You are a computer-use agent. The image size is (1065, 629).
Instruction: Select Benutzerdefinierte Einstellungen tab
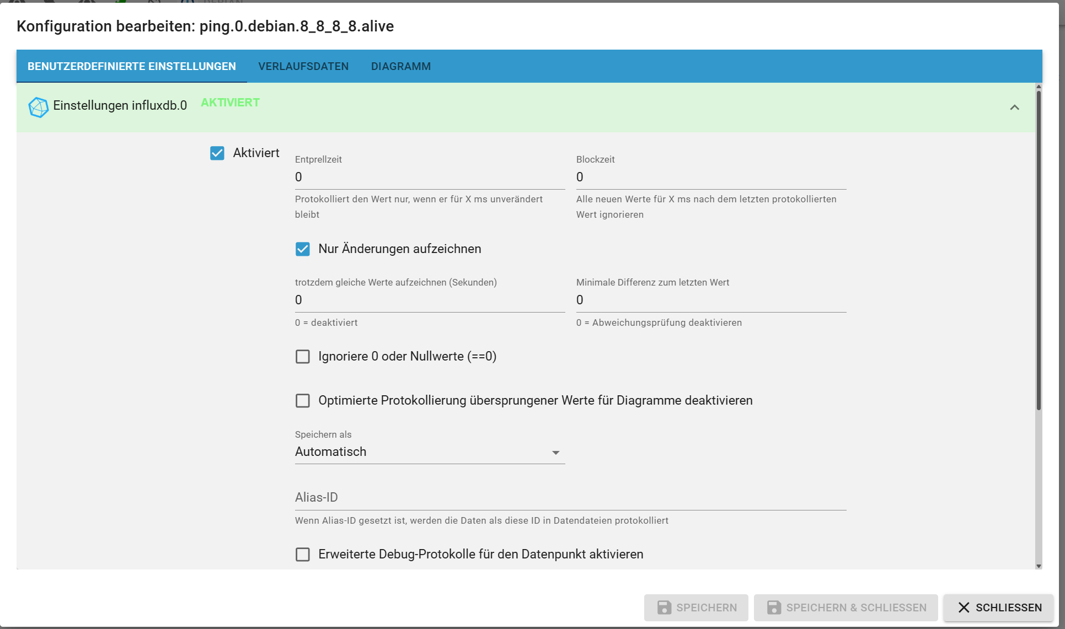[x=132, y=66]
